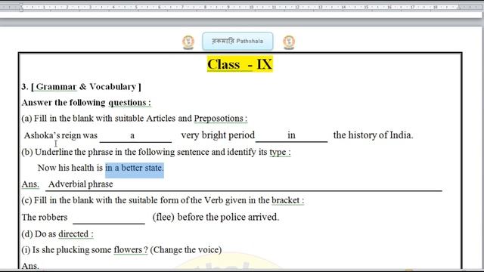Click the phrase 'the history of India.'
484x272 pixels.
(x=373, y=135)
